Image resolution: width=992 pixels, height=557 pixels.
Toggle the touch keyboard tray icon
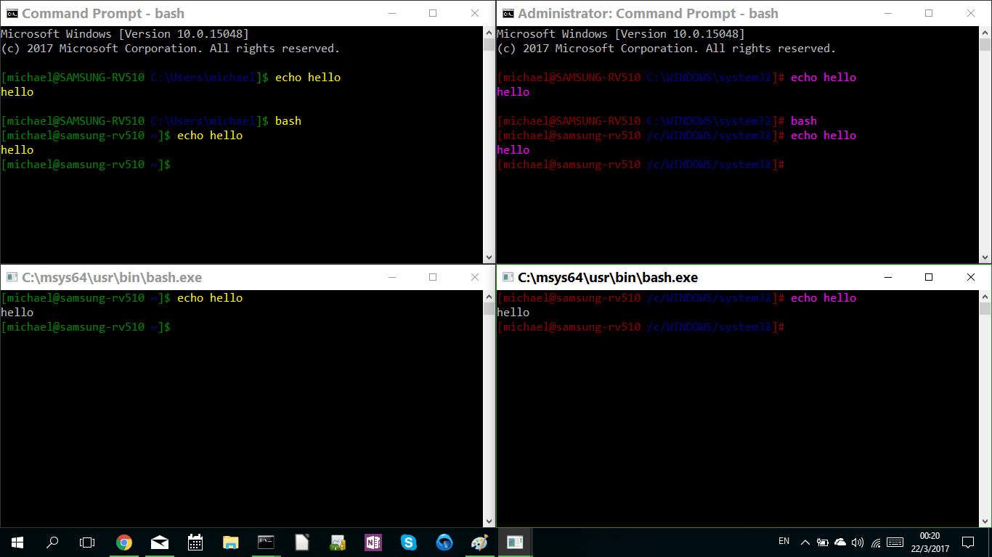[x=895, y=542]
